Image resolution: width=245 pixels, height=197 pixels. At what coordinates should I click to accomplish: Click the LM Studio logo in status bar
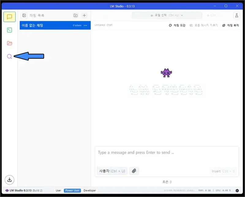click(7, 191)
